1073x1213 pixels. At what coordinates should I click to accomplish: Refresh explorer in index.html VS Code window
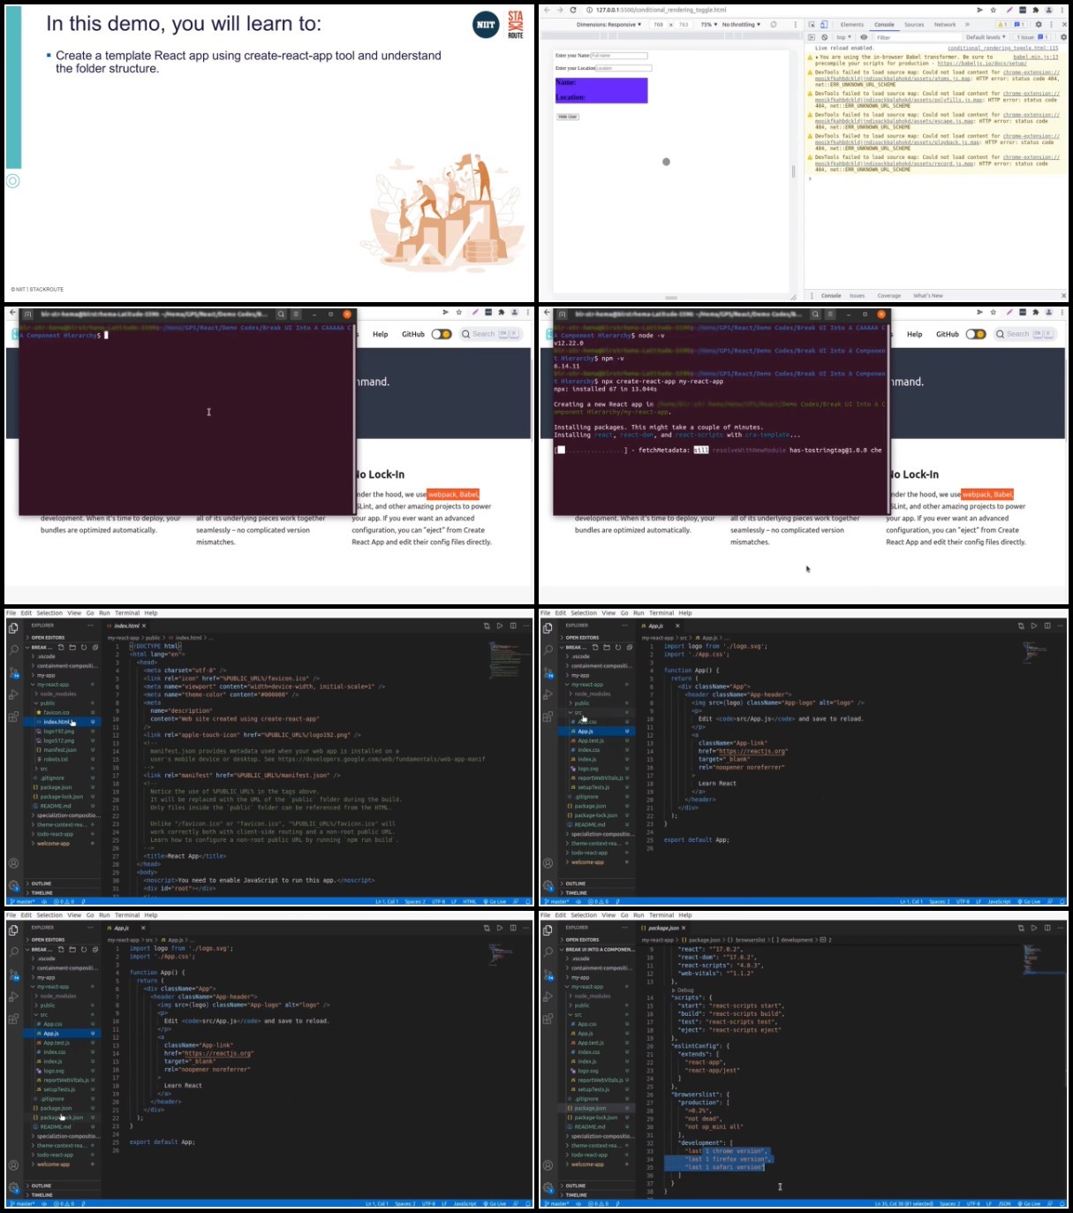84,648
